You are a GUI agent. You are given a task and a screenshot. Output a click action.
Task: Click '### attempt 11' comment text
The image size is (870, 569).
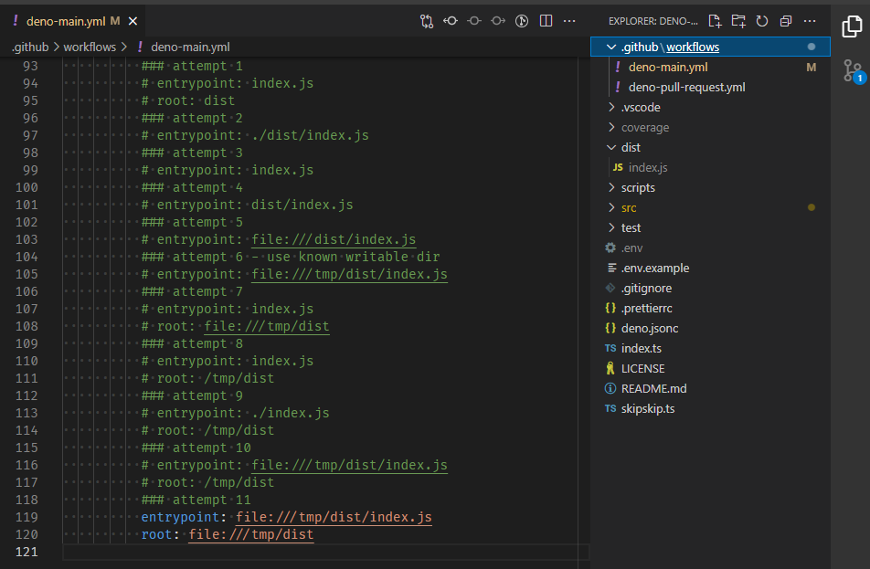tap(196, 500)
